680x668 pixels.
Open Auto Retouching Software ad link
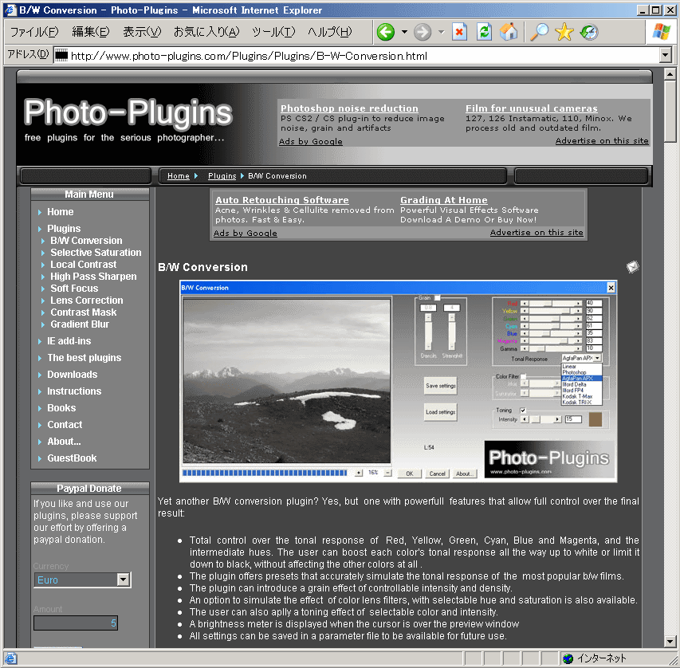click(x=282, y=199)
